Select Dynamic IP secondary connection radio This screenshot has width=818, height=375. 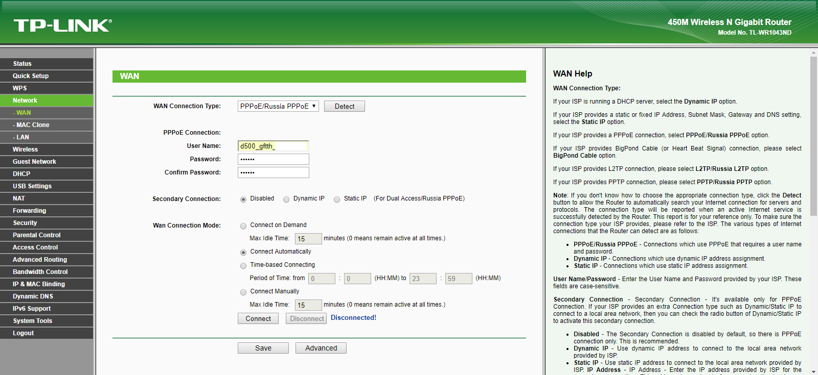pos(286,199)
